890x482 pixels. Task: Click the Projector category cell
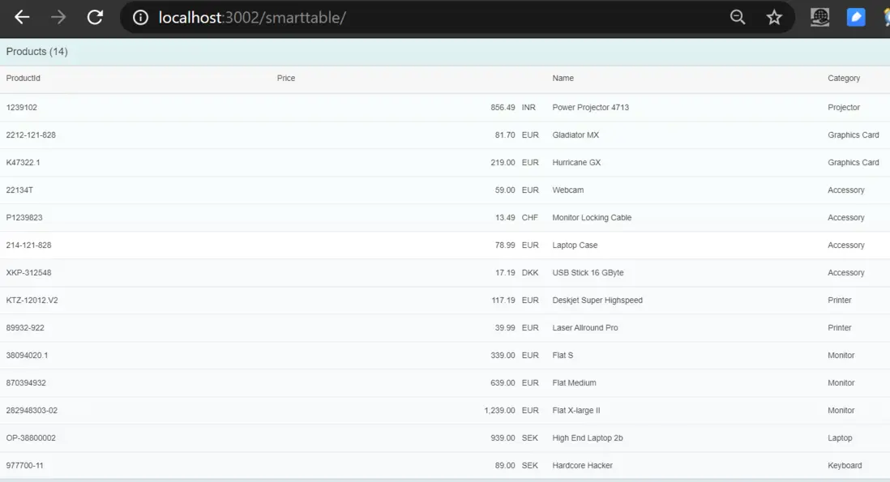click(844, 107)
